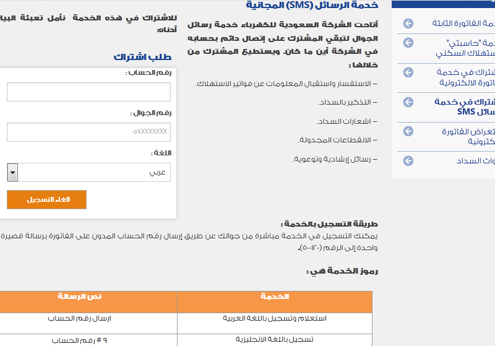Click the خدمة الرسائل (SMS) المجانية title

pos(312,5)
